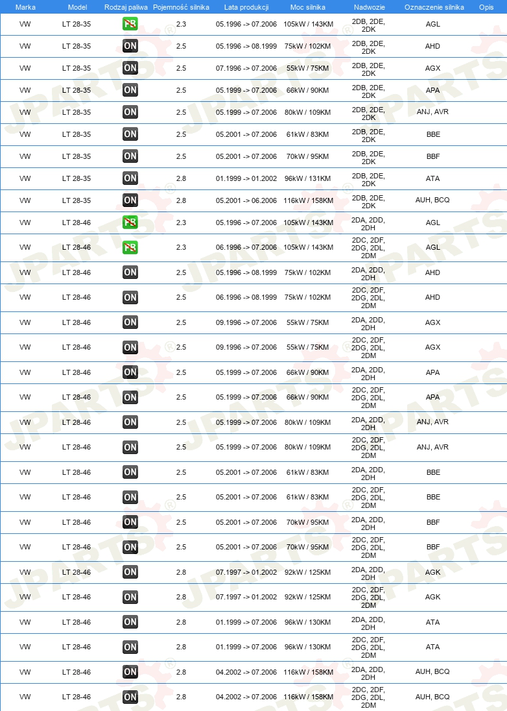507x711 pixels.
Task: Click ON diesel icon in LT 28-35 AUH, BCQ row
Action: (130, 200)
